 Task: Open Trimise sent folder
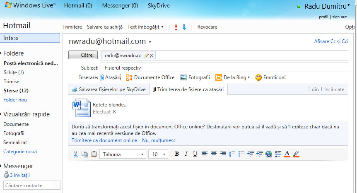(11, 82)
